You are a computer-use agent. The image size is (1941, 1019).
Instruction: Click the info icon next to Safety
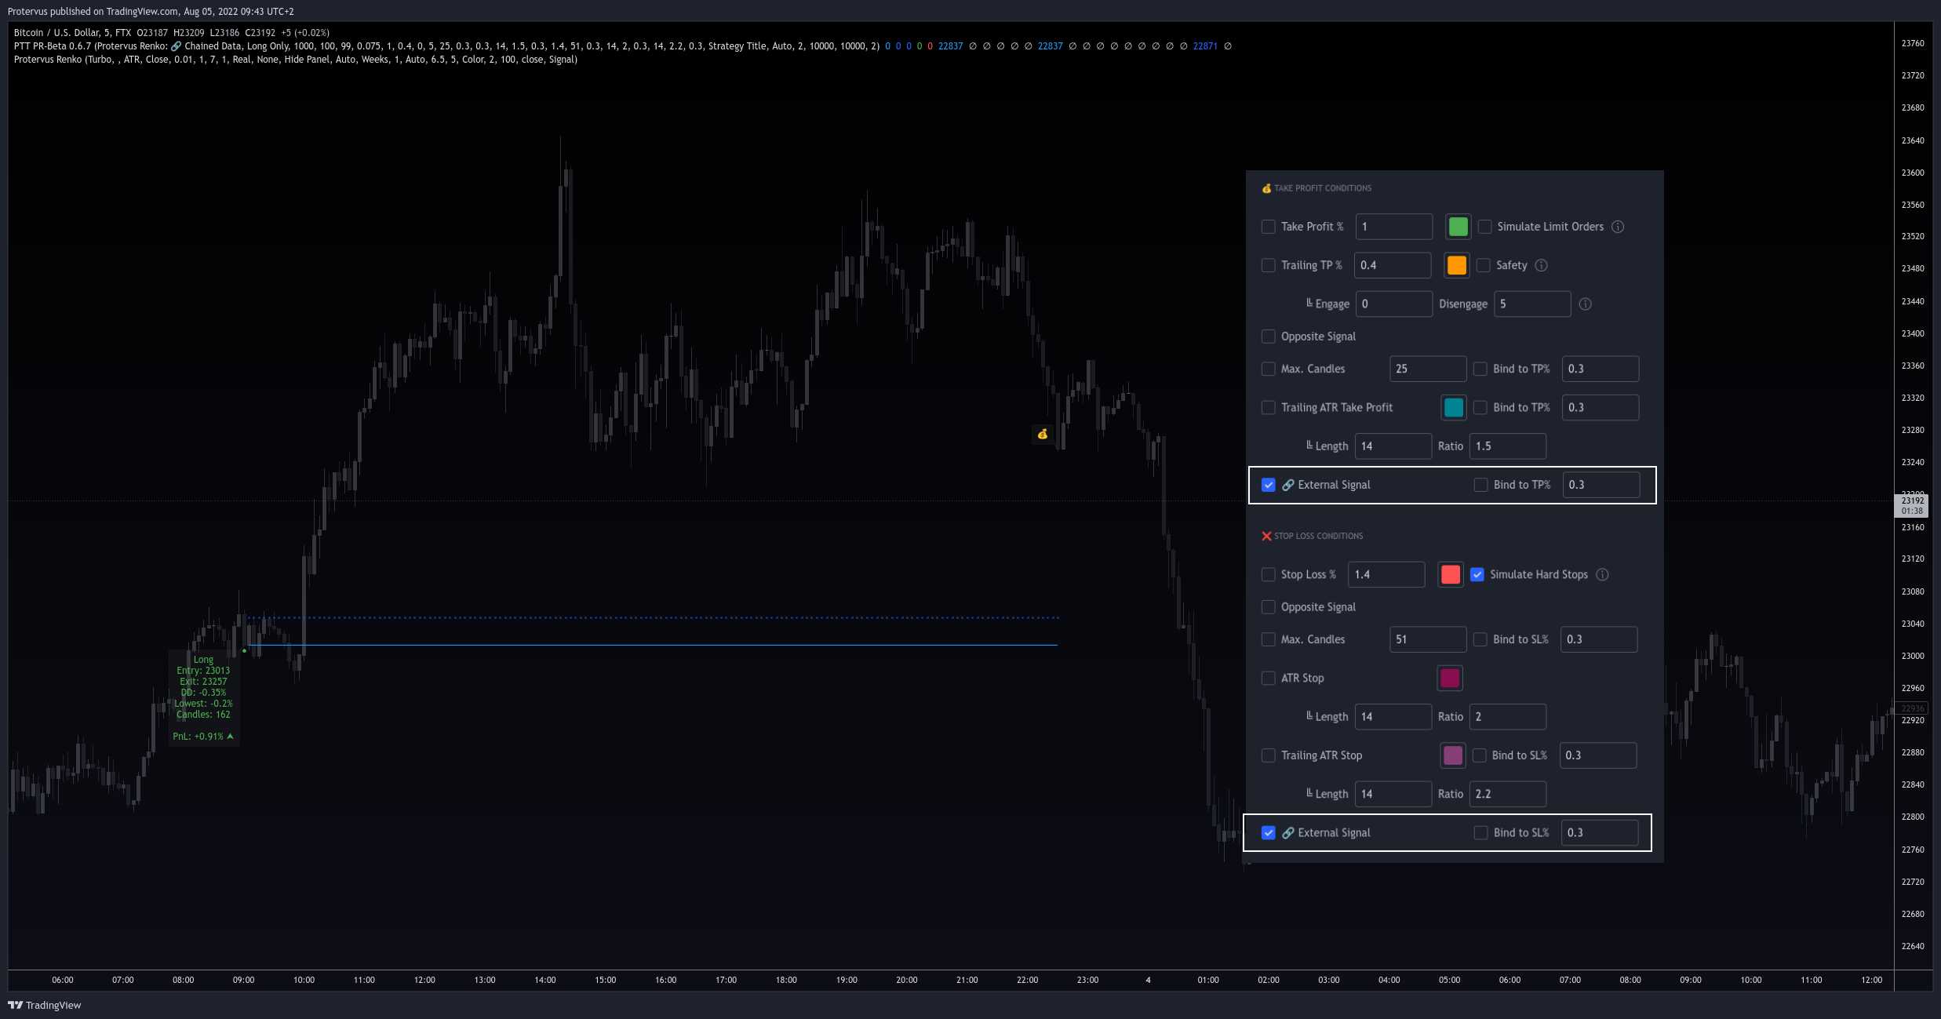(x=1541, y=265)
